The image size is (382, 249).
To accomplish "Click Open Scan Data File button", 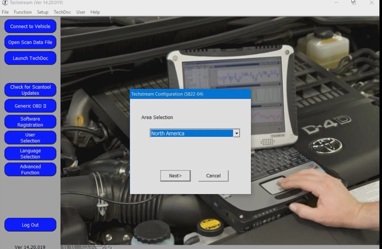I will click(30, 42).
